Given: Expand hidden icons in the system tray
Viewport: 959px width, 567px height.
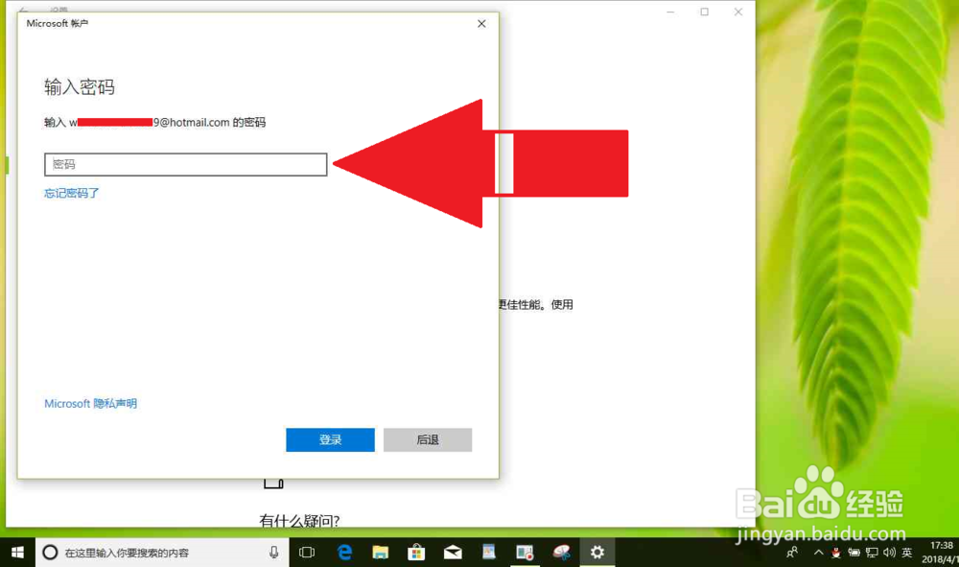Looking at the screenshot, I should [x=819, y=553].
